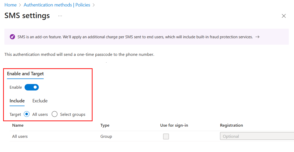Navigate to the Home breadcrumb

[x=10, y=5]
